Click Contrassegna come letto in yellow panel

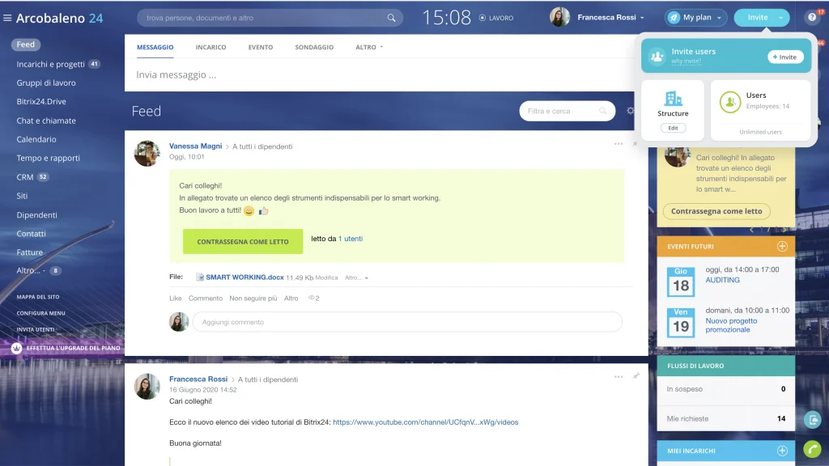716,211
